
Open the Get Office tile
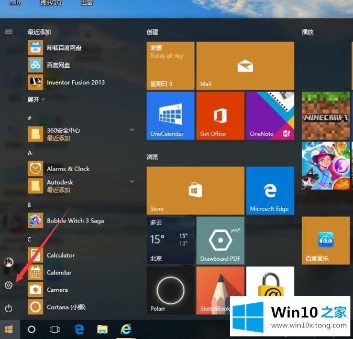point(220,115)
